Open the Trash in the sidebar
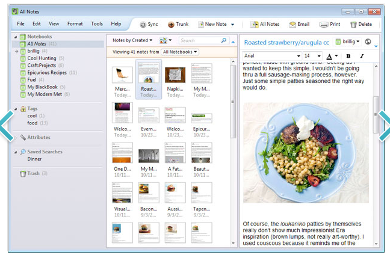 [x=33, y=173]
